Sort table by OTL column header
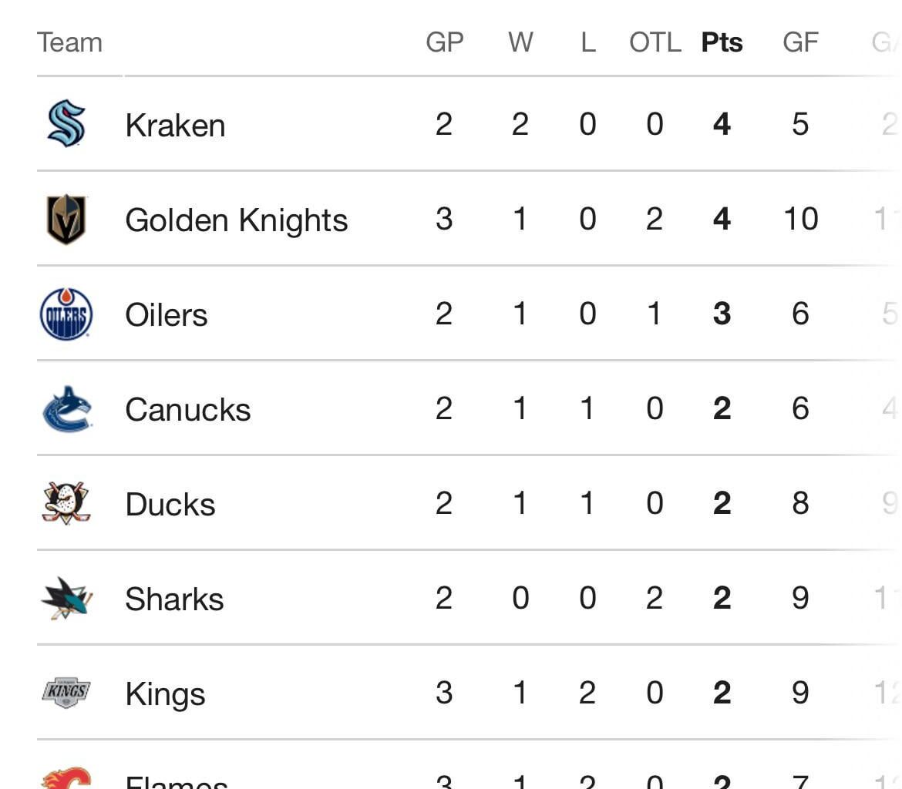 tap(655, 42)
